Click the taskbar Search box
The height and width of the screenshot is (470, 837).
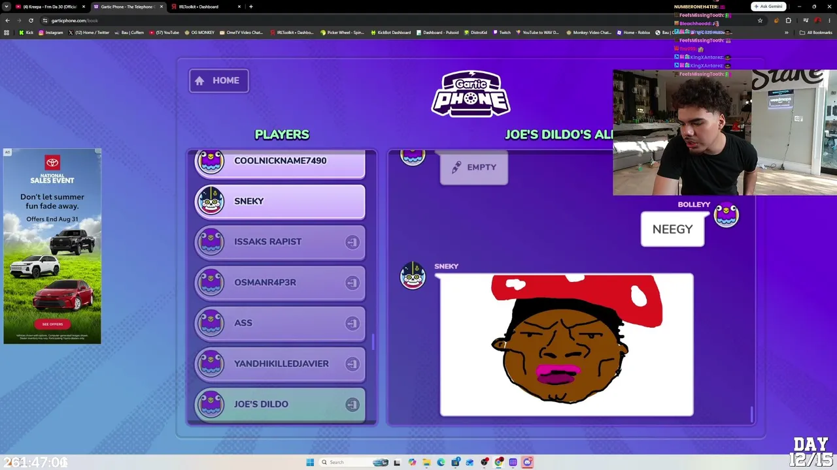354,462
